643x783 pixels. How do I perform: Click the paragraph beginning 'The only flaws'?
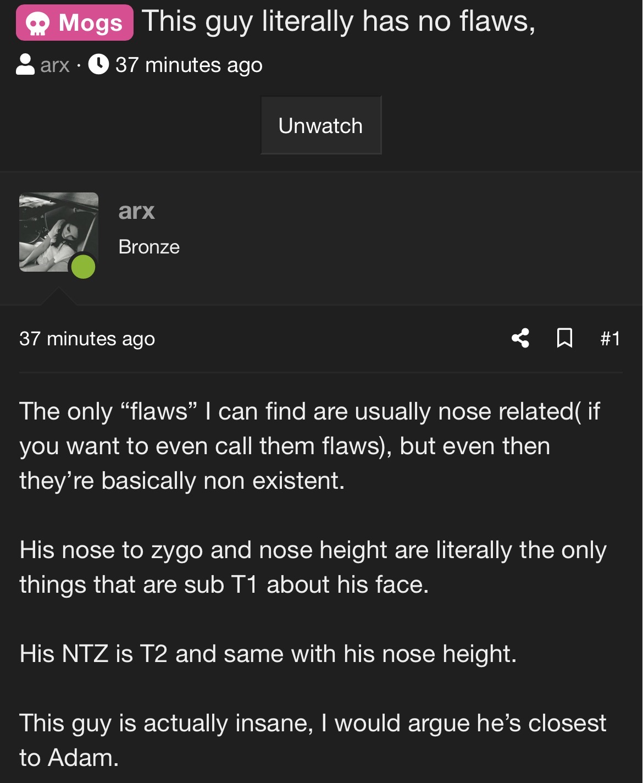tap(309, 446)
